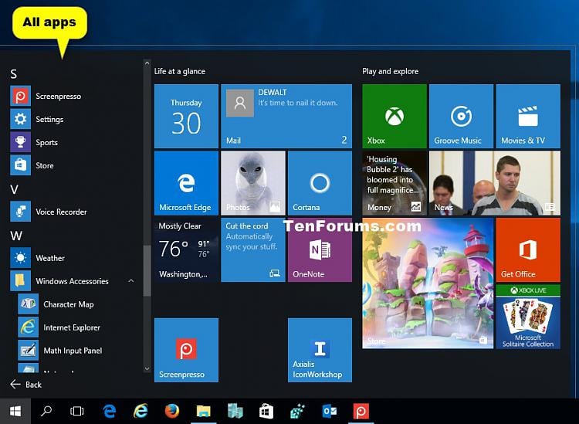
Task: Open Store bag icon on taskbar
Action: pos(266,411)
